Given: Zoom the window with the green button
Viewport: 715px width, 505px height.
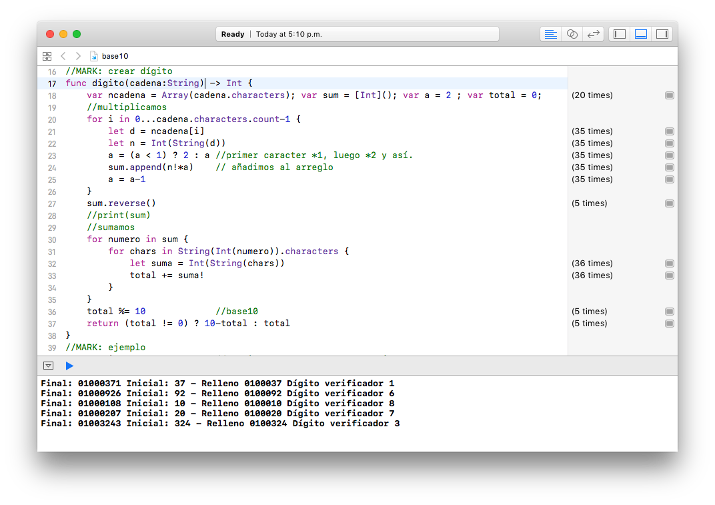Looking at the screenshot, I should [77, 34].
